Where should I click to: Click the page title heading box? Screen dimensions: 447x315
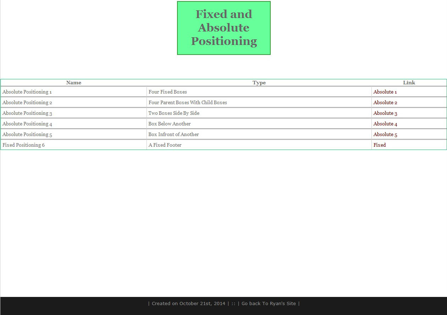click(x=224, y=28)
